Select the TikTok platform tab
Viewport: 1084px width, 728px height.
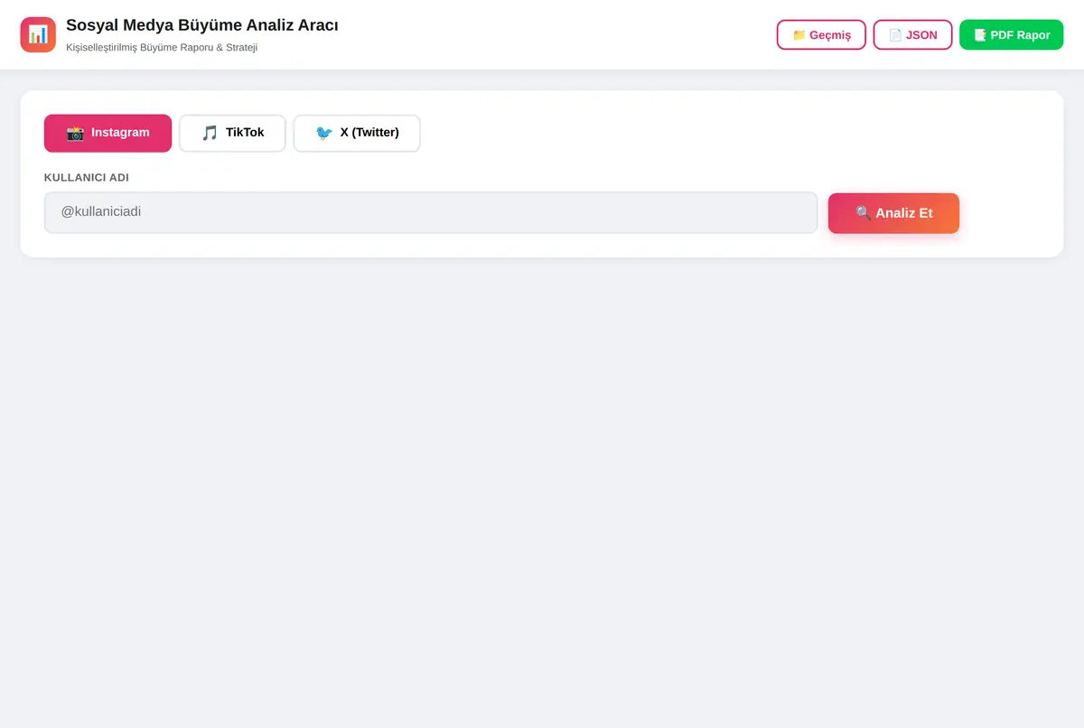click(x=232, y=133)
